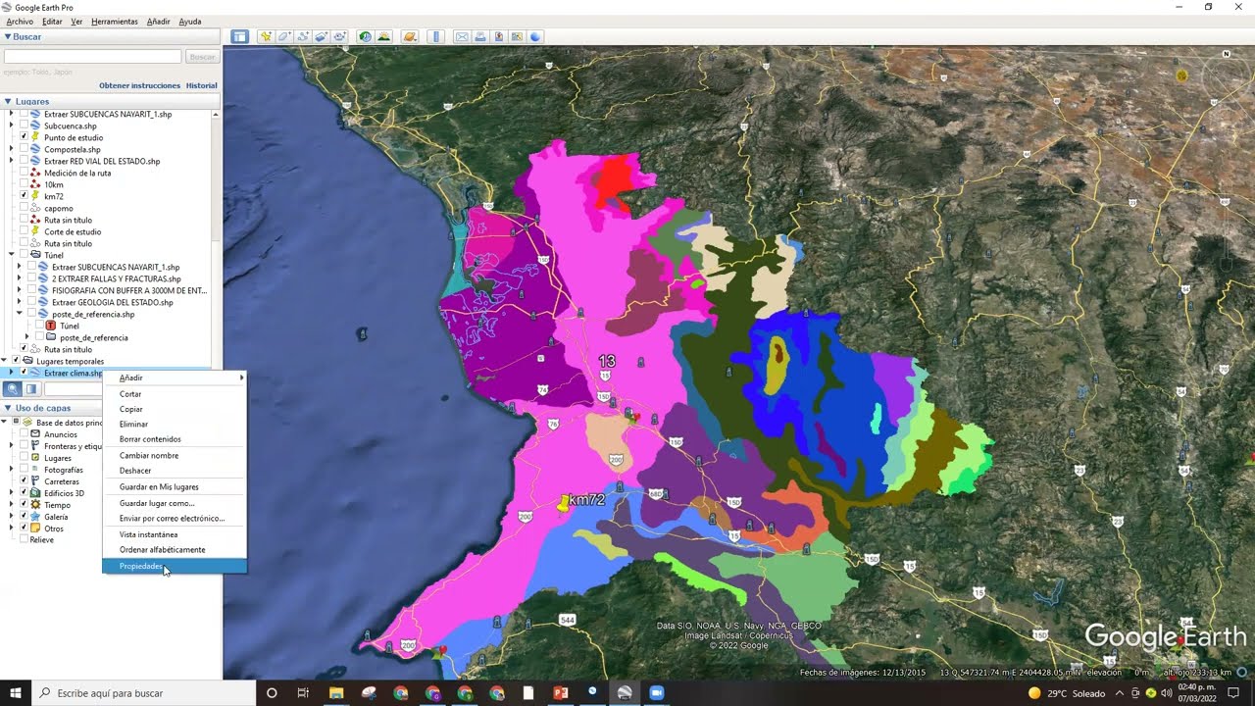Enable the Relieve layer checkbox
The image size is (1255, 706).
24,540
